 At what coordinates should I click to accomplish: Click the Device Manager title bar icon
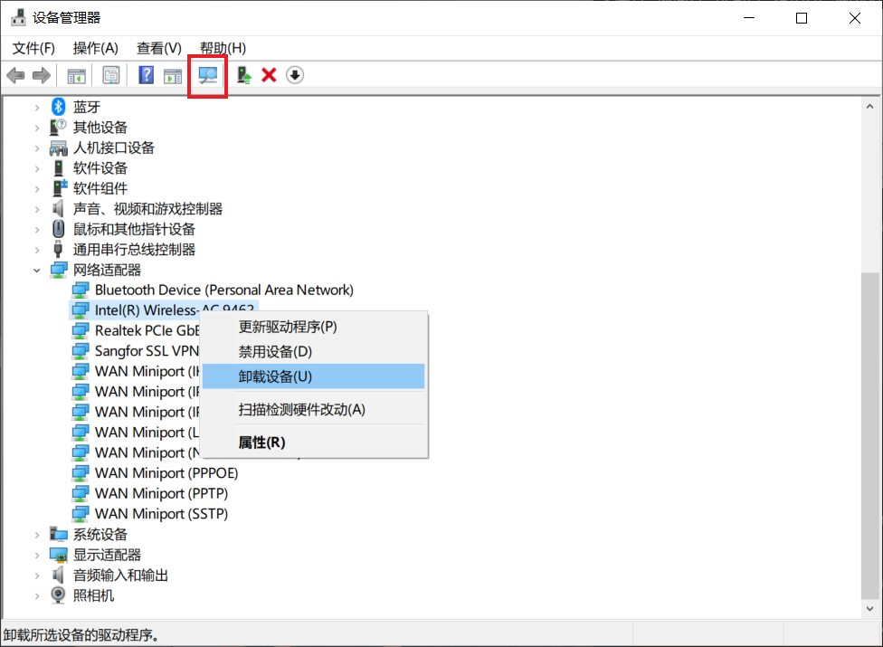click(x=19, y=17)
